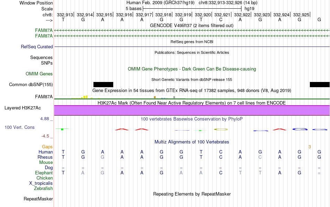Click the FAM87A GTEx expression bar chart
Viewport: 330px width, 207px height.
click(x=120, y=97)
